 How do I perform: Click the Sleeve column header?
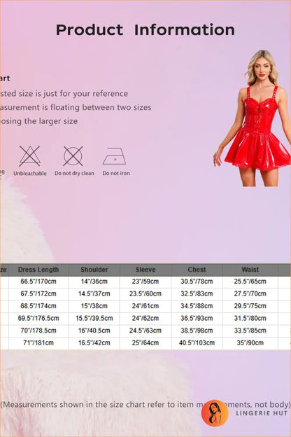tap(145, 270)
